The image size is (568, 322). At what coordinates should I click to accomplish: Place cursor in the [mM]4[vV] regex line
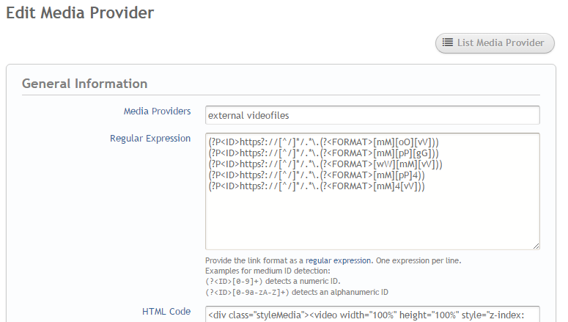click(317, 187)
